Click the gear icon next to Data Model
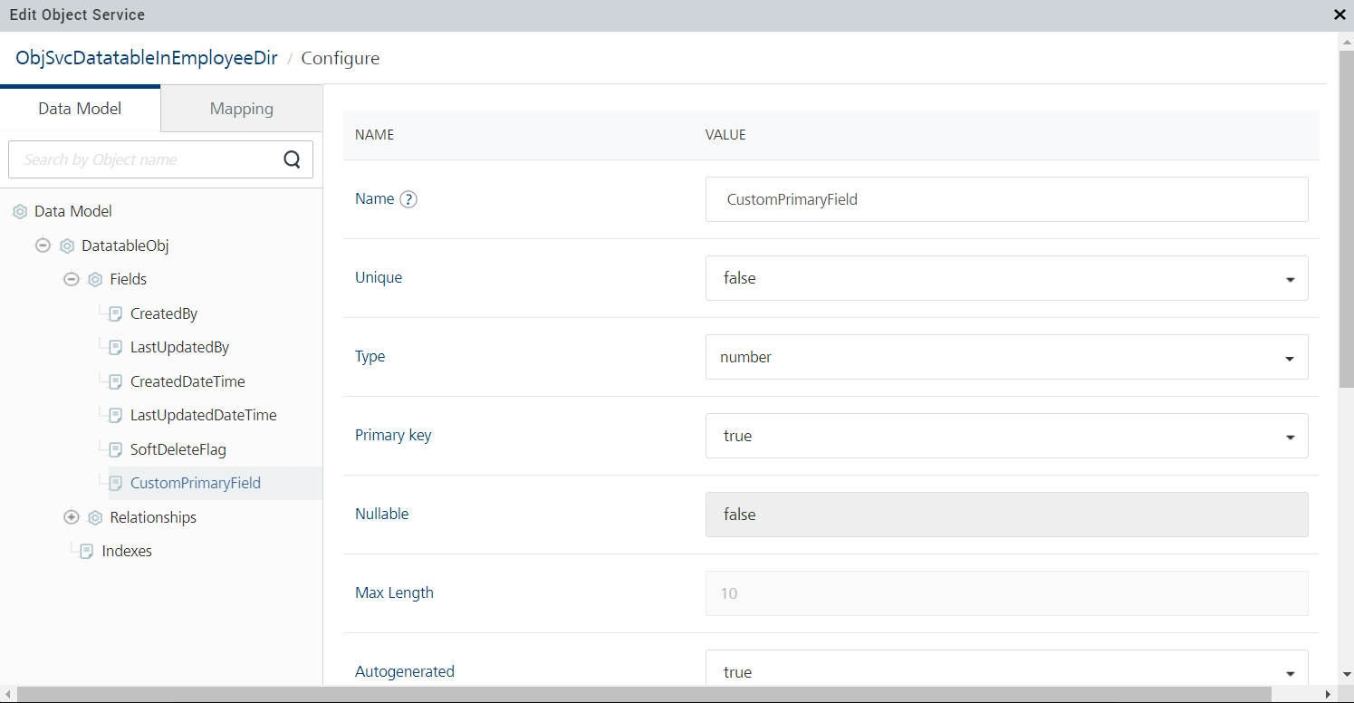 [x=20, y=212]
